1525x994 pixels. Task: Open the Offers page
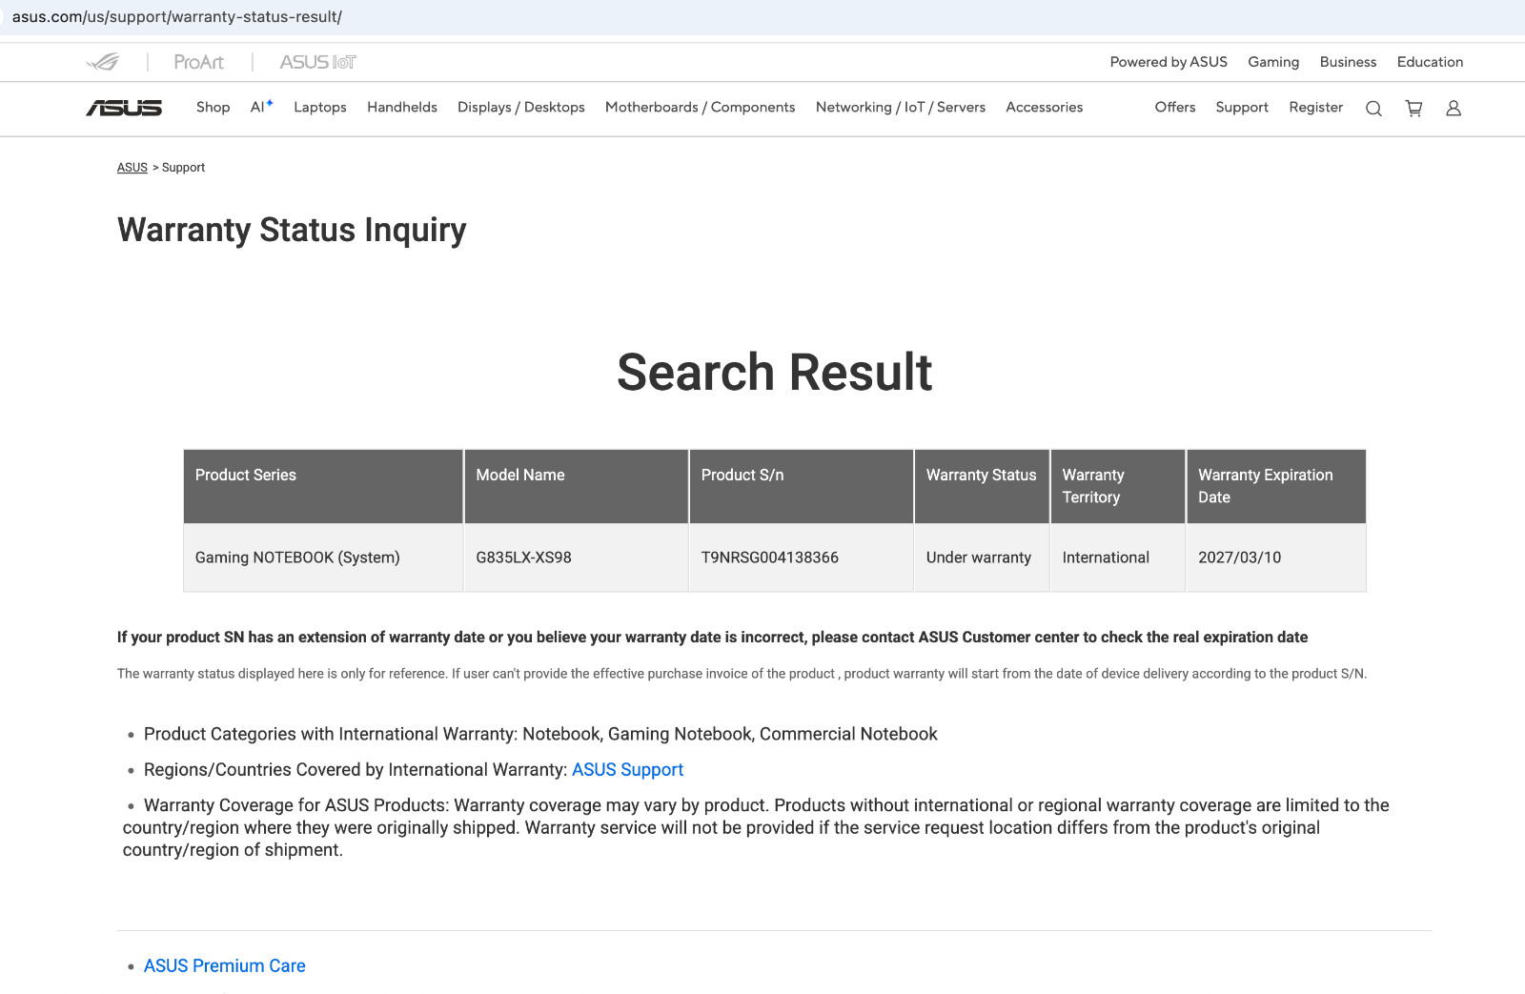click(1175, 108)
